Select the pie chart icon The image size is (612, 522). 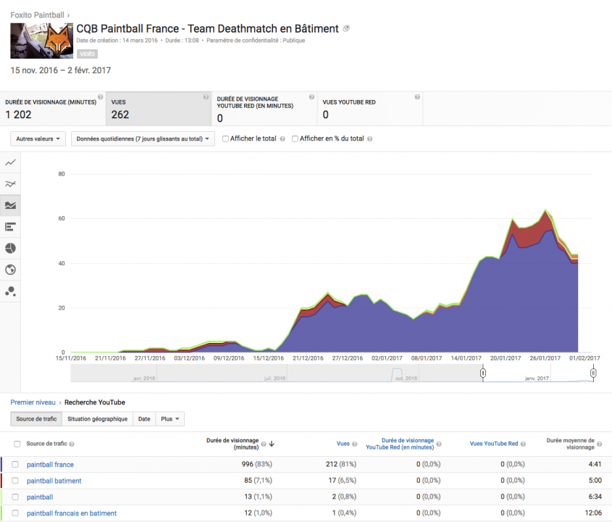(x=10, y=249)
